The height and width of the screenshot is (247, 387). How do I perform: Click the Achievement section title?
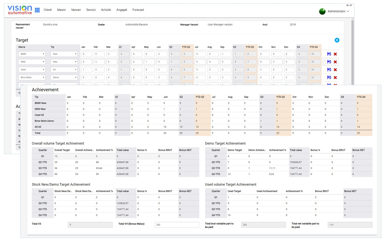[x=45, y=90]
